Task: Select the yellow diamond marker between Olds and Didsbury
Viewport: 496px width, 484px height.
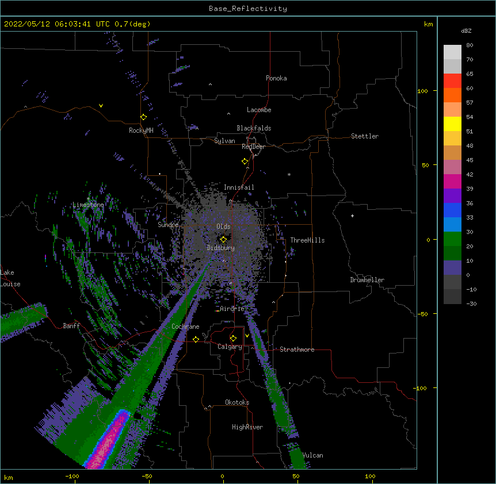Action: click(x=223, y=240)
